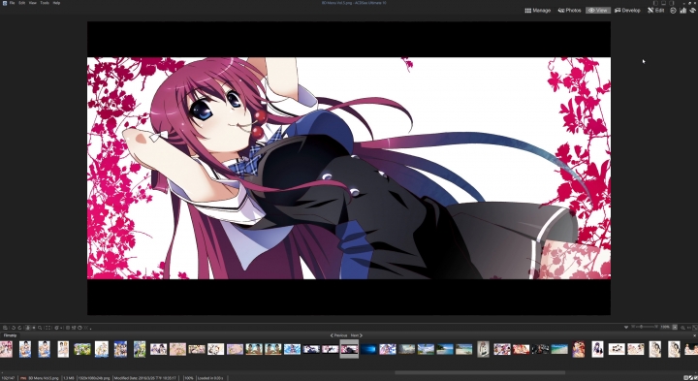
Task: Click the zoom lock magnifier icon
Action: (682, 328)
